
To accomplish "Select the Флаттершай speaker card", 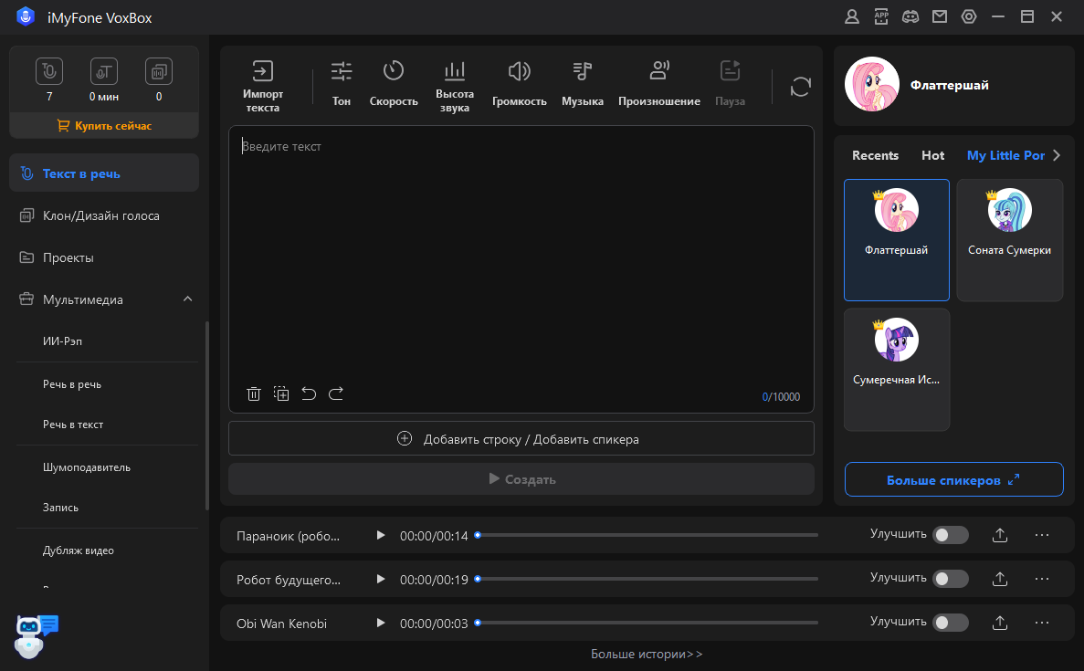I will click(x=897, y=240).
